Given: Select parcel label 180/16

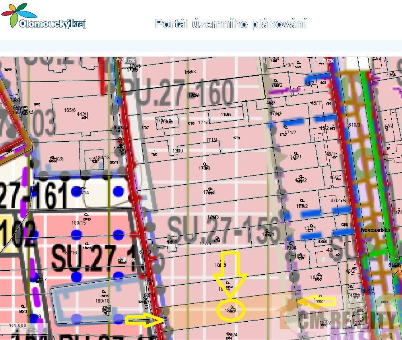Looking at the screenshot, I should [70, 253].
